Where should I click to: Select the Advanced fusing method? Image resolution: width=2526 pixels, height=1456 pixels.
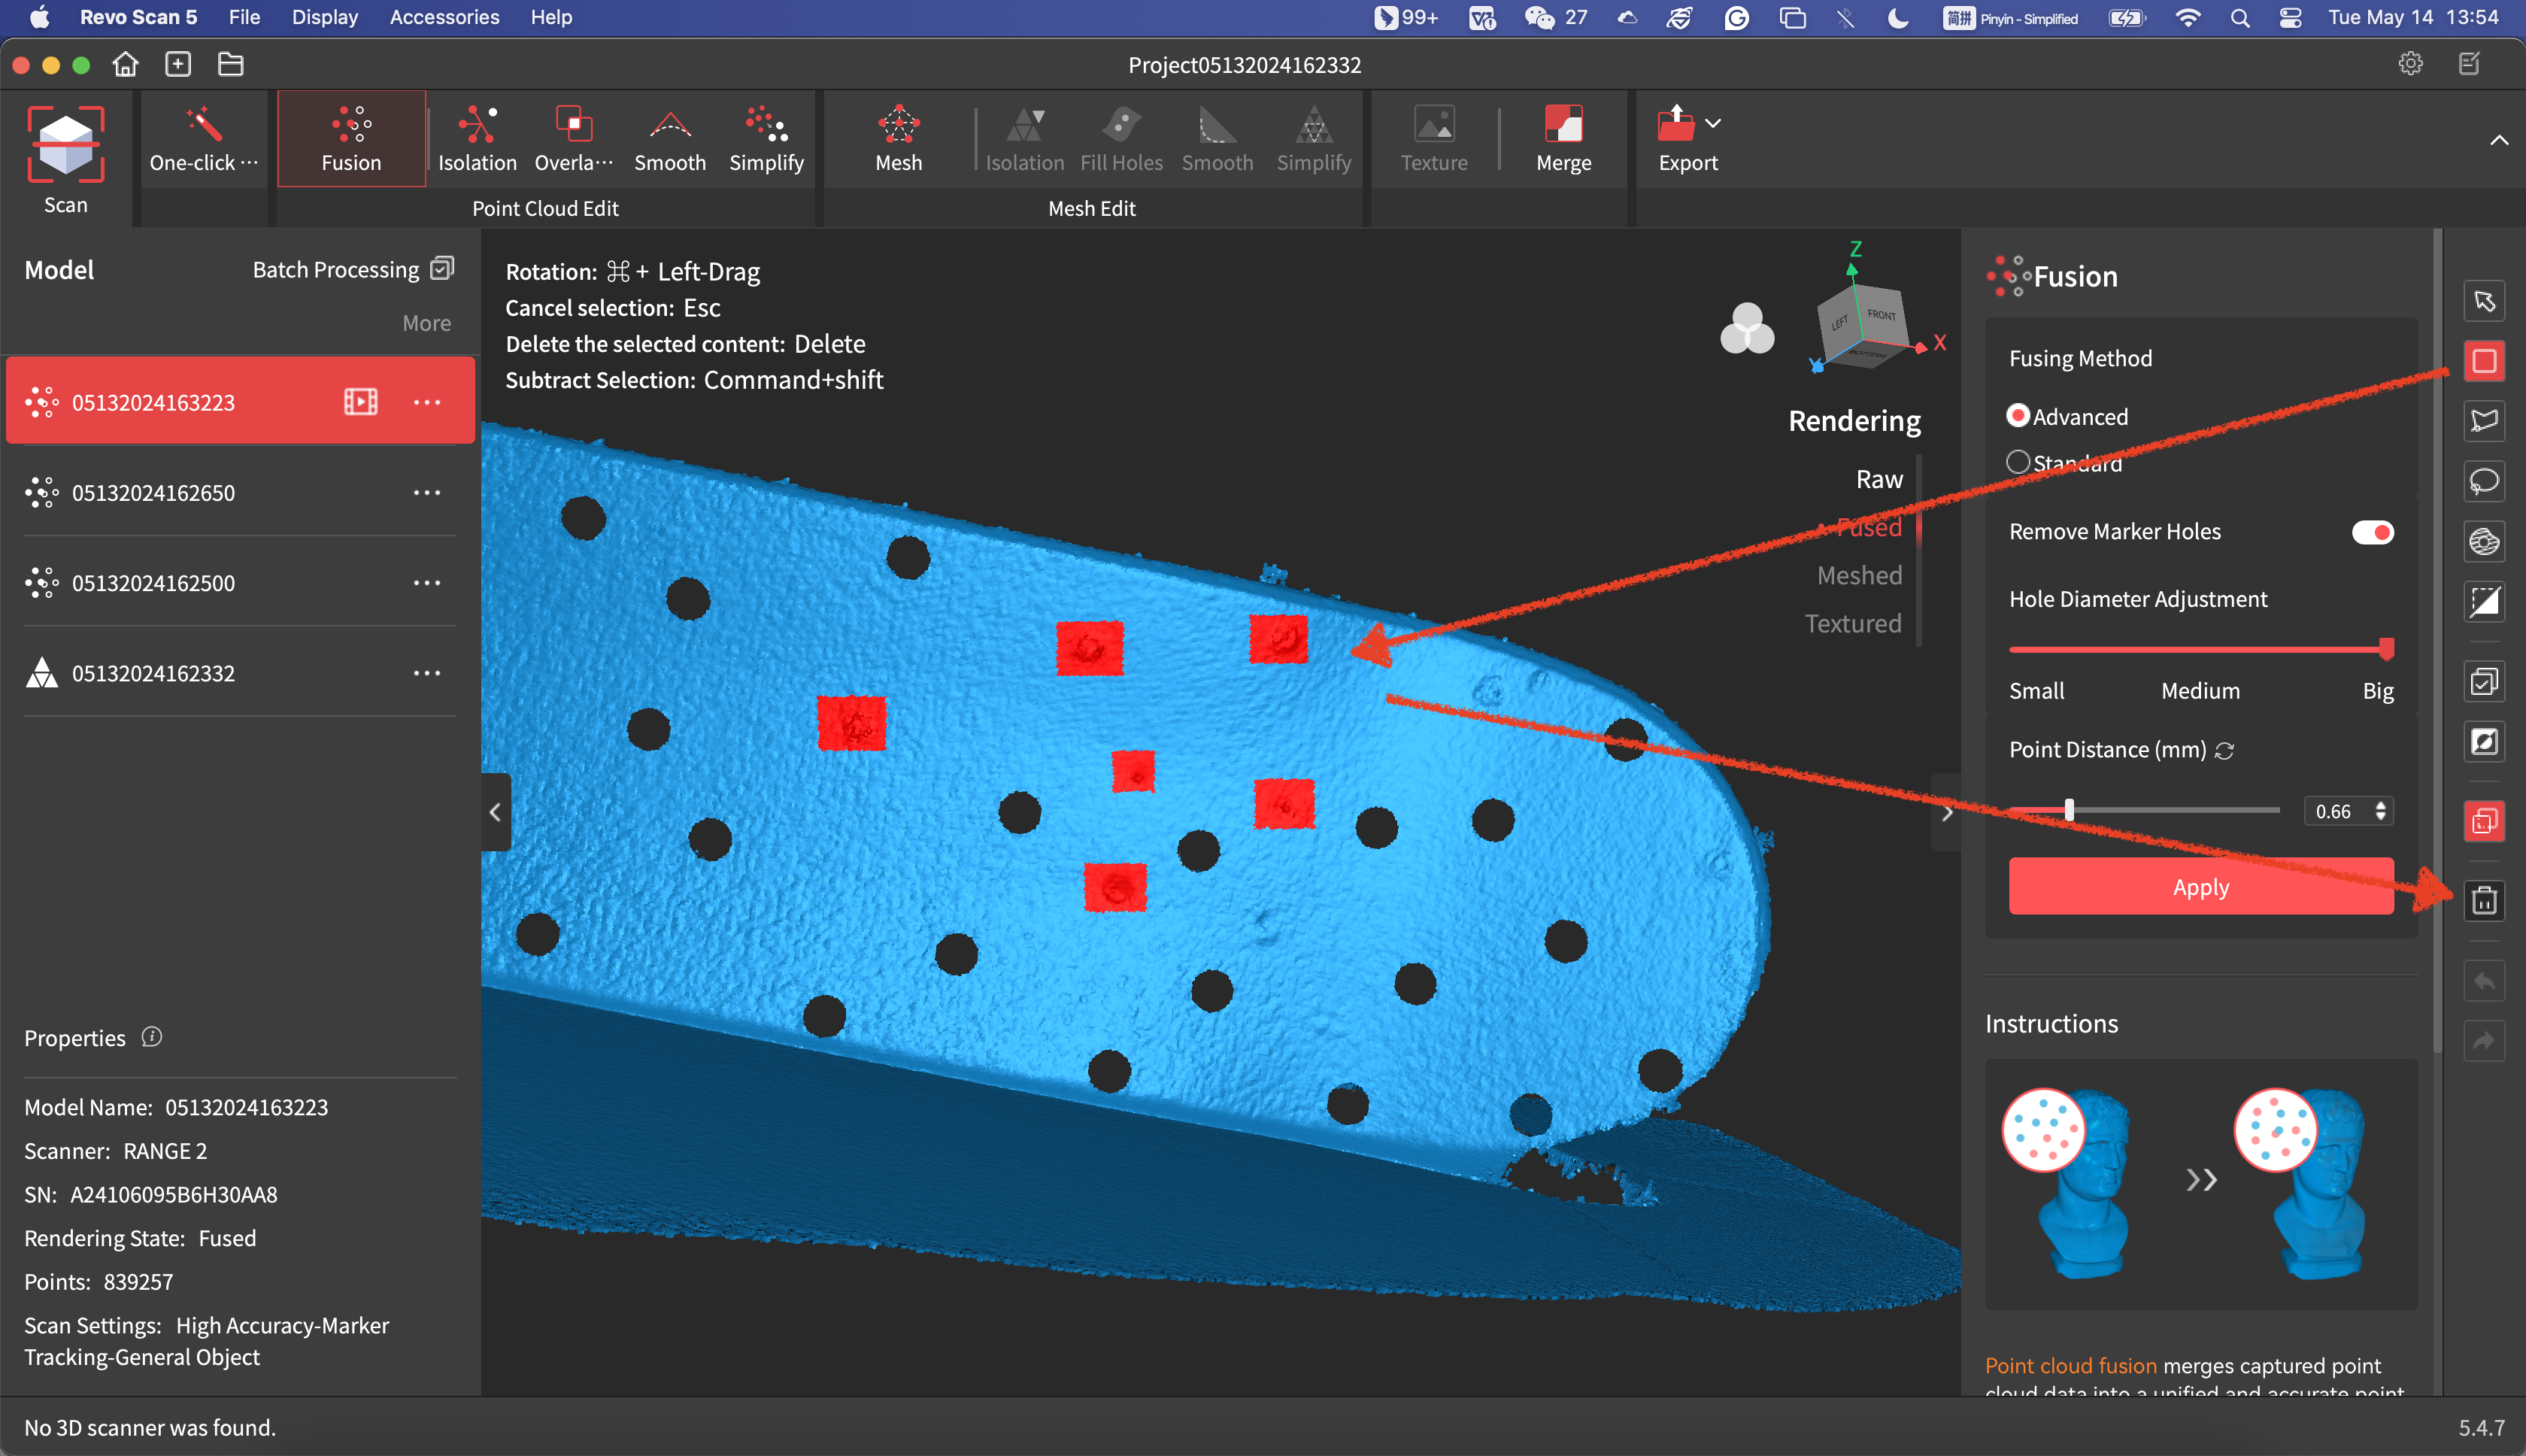coord(2018,416)
